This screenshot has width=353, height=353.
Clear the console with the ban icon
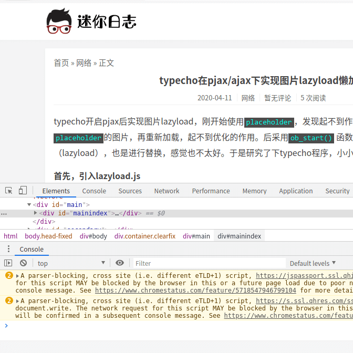tap(24, 263)
